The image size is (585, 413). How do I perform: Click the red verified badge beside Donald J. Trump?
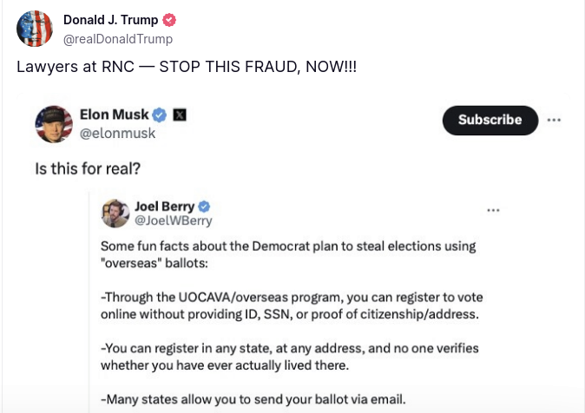(169, 20)
